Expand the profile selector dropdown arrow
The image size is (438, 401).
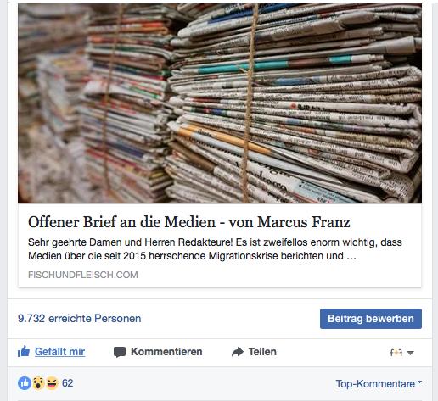pos(410,353)
